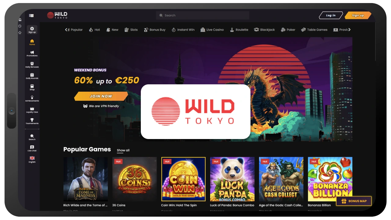Open Daily Bonuses gift icon
Image resolution: width=391 pixels, height=220 pixels.
(32, 65)
